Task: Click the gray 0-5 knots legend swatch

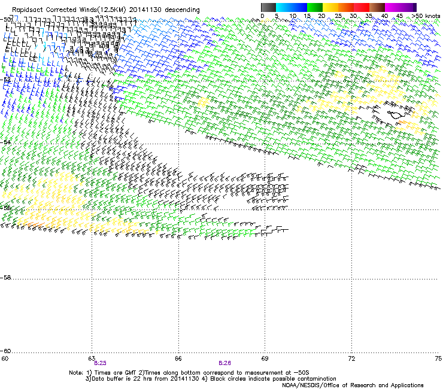Action: 268,7
